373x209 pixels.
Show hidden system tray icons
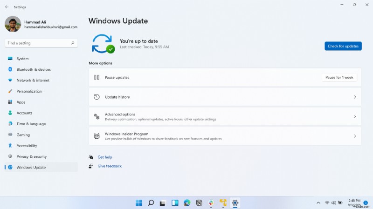[x=318, y=203]
